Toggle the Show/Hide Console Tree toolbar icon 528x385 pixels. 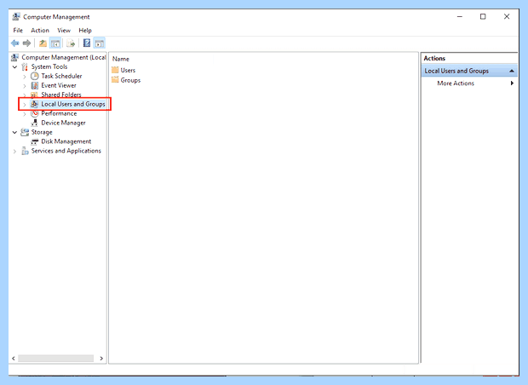click(55, 43)
